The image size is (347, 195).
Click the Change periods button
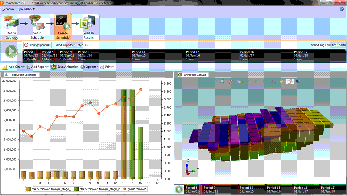37,45
